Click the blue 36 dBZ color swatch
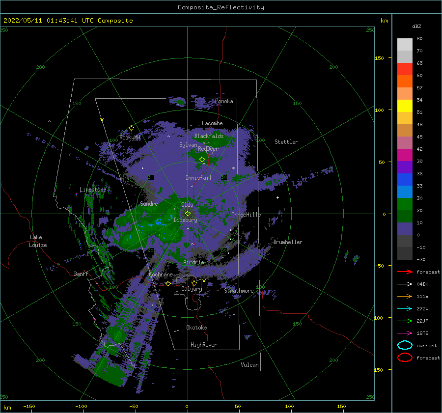Screen dimensions: 442x413 (405, 180)
